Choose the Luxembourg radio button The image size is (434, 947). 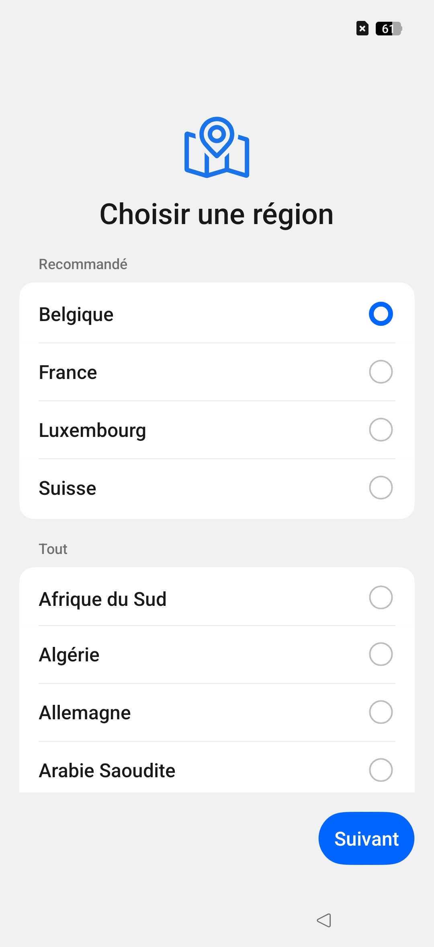381,430
